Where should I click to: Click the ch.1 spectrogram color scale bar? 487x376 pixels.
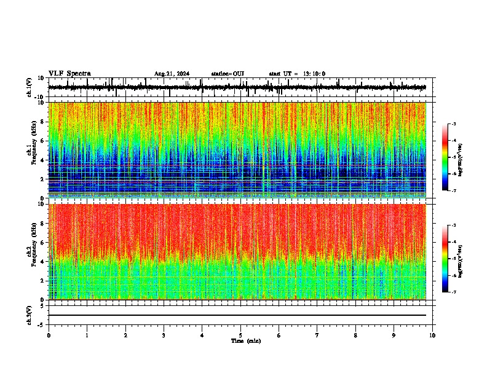point(445,157)
